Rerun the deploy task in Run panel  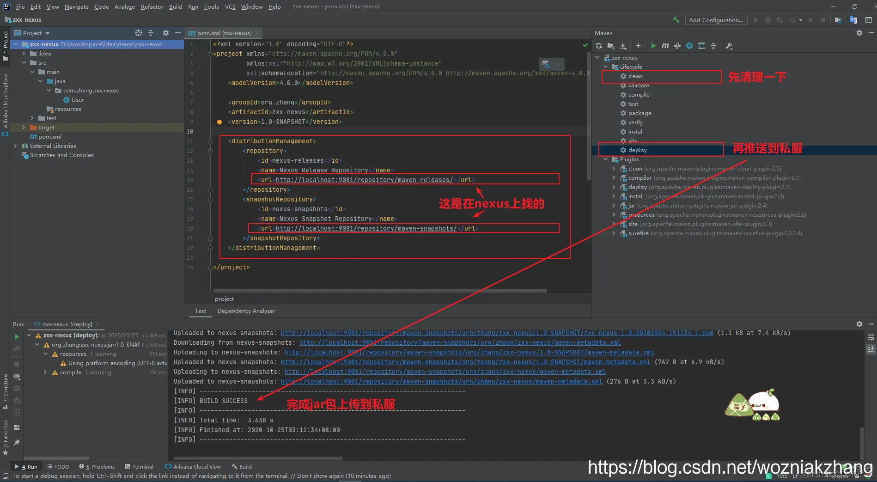(17, 337)
